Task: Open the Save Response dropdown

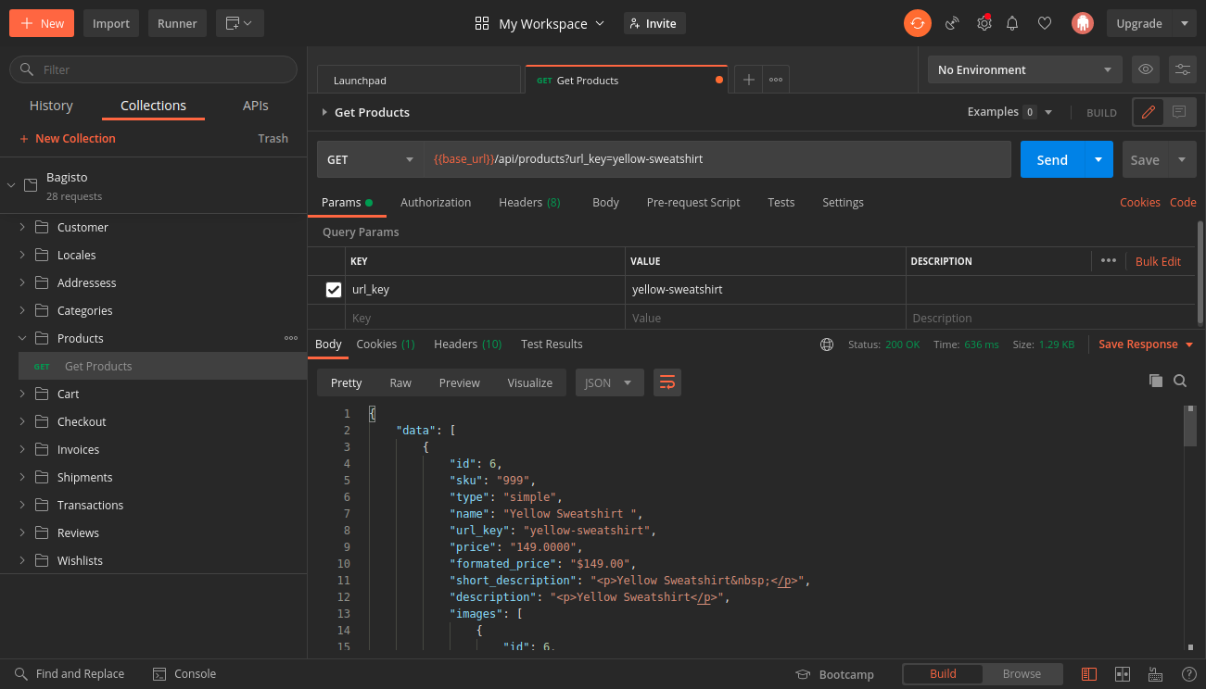Action: (1146, 344)
